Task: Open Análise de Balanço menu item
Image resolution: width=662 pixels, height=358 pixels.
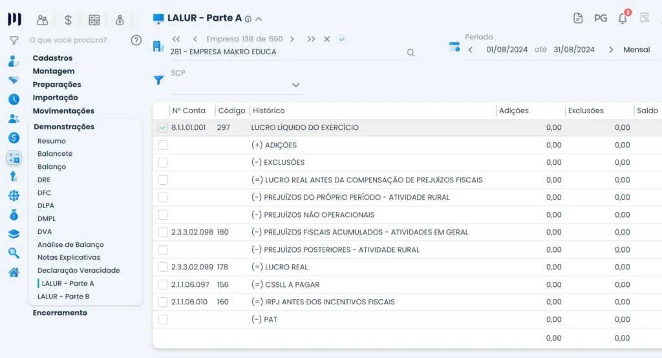Action: pos(70,244)
